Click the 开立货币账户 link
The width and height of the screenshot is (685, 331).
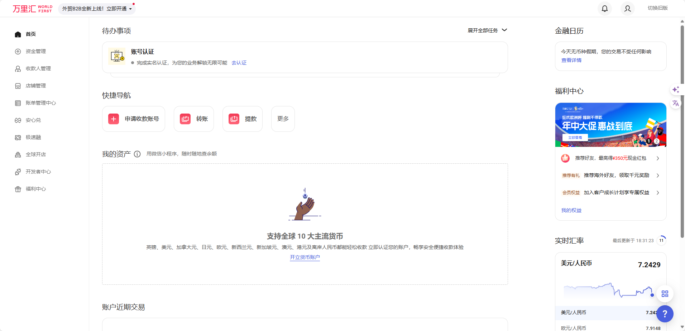[x=305, y=257]
